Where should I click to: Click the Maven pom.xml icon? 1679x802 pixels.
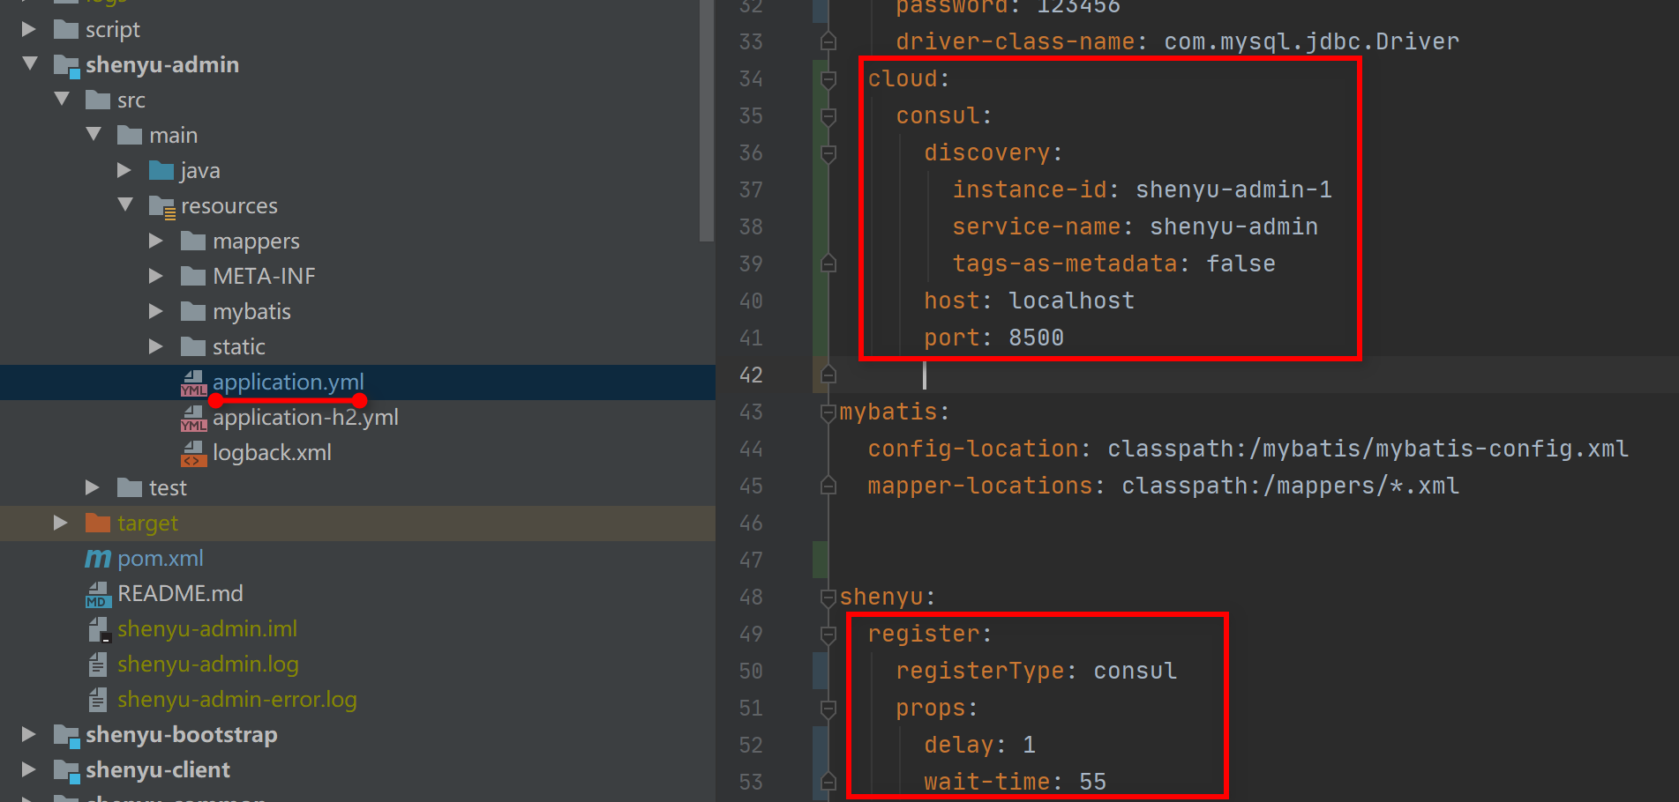[98, 559]
